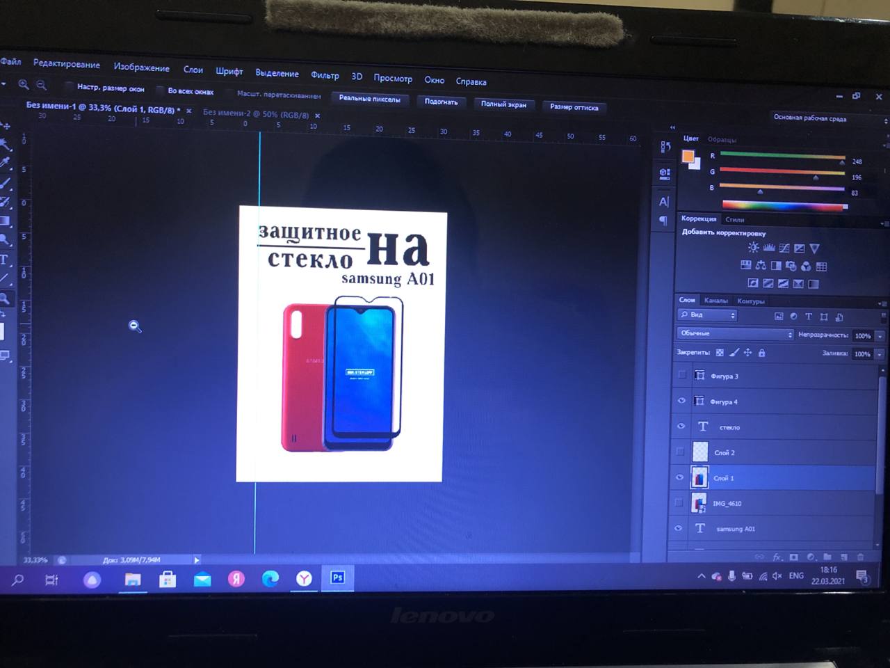Select the Type tool in left toolbar
Screen dimensions: 890x668
(4, 260)
